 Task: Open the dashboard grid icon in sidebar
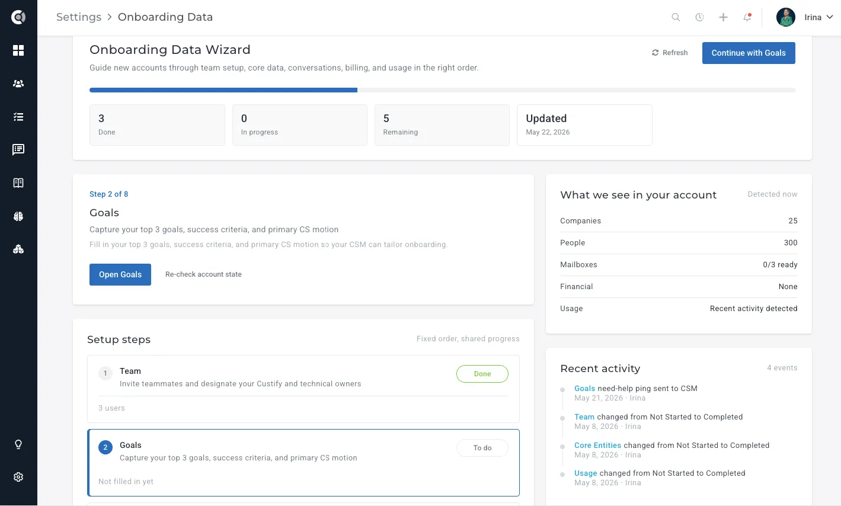pos(18,50)
